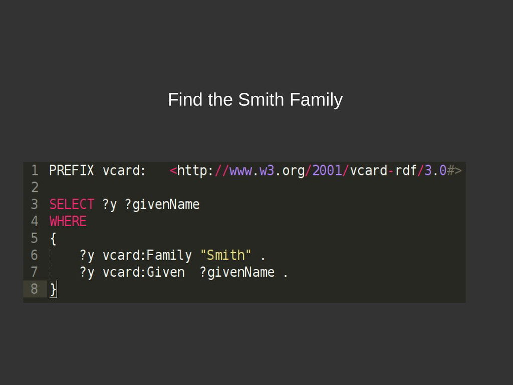Viewport: 513px width, 385px height.
Task: Click the closing curly brace on line 8
Action: pos(53,289)
